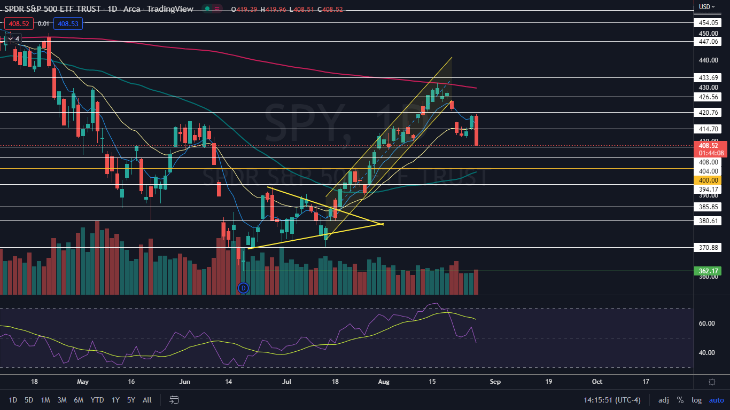The width and height of the screenshot is (730, 410).
Task: Switch to the 5Y time range
Action: [x=131, y=400]
